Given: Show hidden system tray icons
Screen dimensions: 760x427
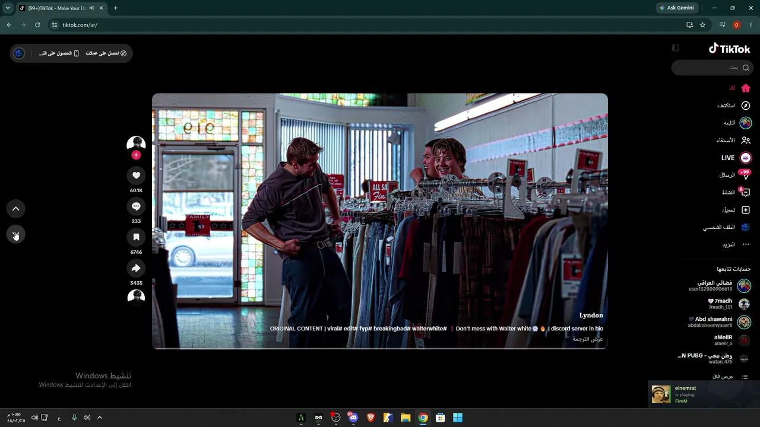Looking at the screenshot, I should pos(100,418).
